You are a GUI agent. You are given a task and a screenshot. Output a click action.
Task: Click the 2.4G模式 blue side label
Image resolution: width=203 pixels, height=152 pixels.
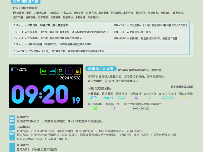(x=12, y=132)
